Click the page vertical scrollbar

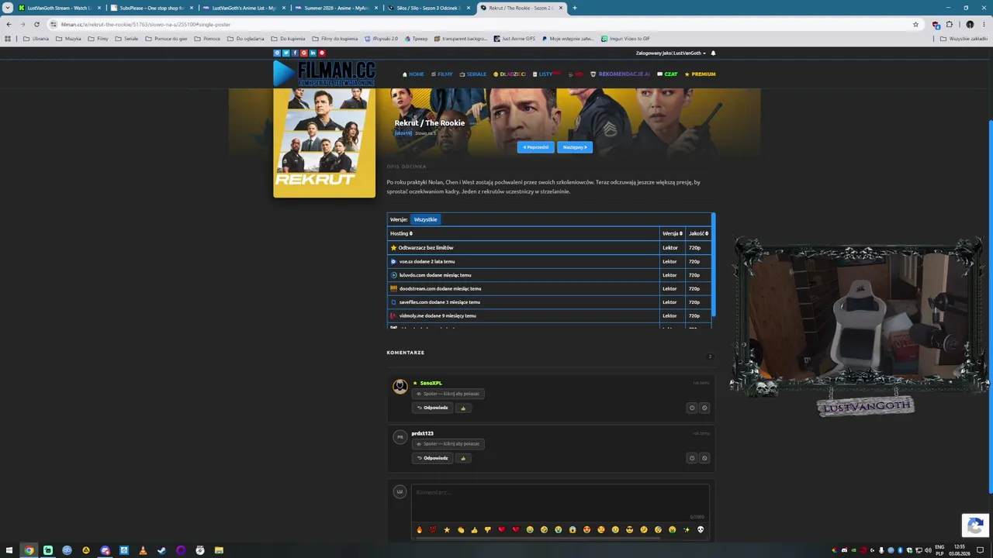click(990, 306)
